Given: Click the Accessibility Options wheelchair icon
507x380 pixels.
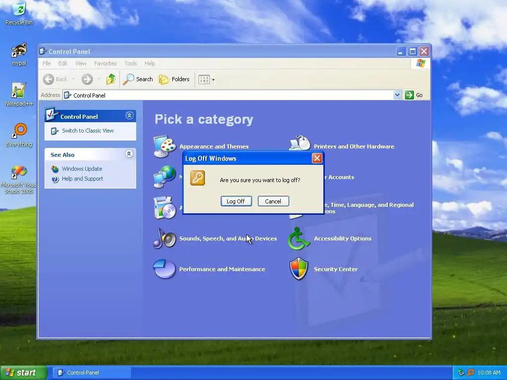Looking at the screenshot, I should pos(299,238).
